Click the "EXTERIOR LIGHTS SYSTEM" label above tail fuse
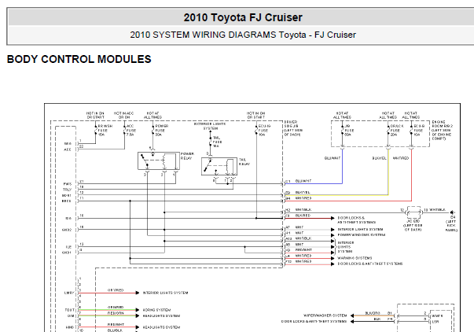This screenshot has width=474, height=332. pyautogui.click(x=210, y=126)
